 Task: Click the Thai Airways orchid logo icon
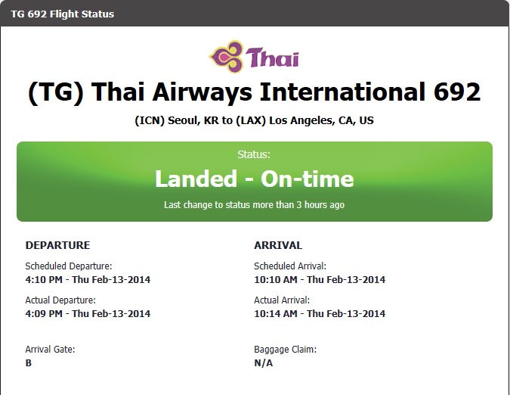(x=227, y=56)
